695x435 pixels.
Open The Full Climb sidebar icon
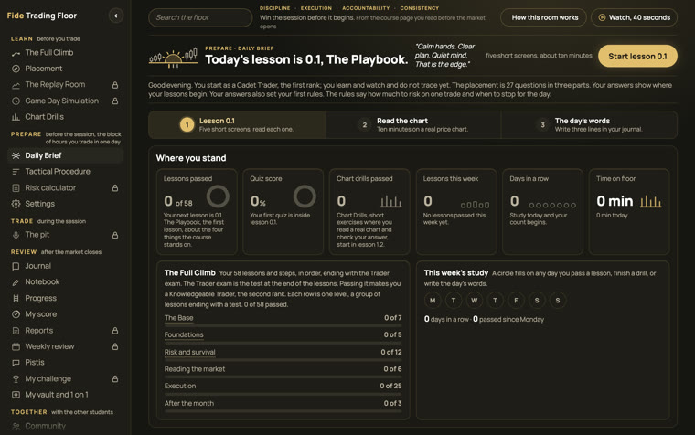click(16, 53)
